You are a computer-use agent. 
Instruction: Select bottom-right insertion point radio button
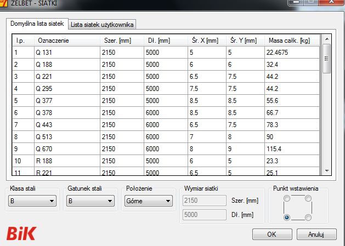point(308,218)
